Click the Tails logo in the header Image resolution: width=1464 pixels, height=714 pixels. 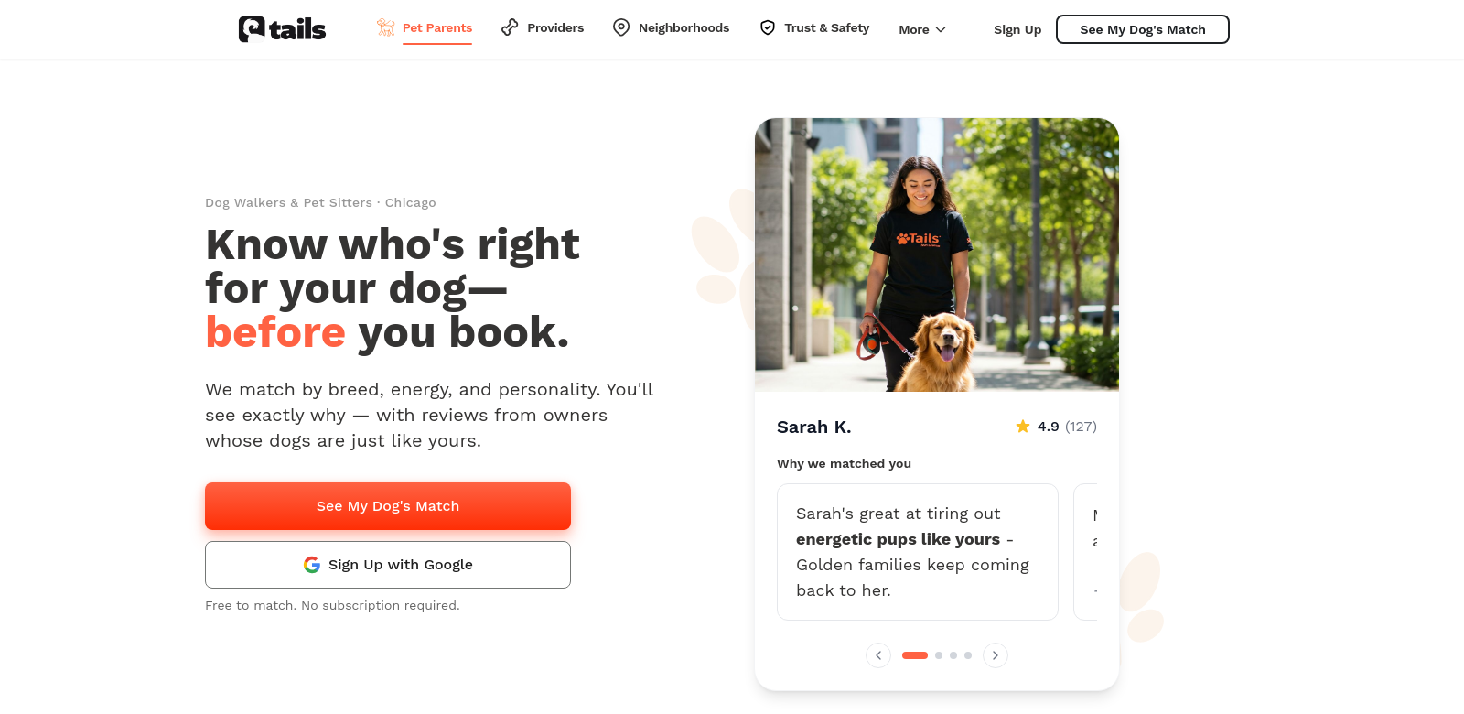[282, 29]
